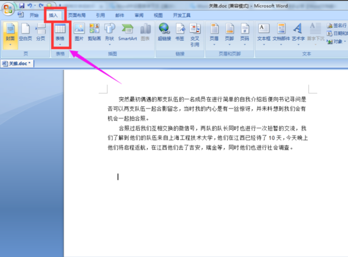Insert a Cross-reference (交叉引用)

pyautogui.click(x=195, y=35)
